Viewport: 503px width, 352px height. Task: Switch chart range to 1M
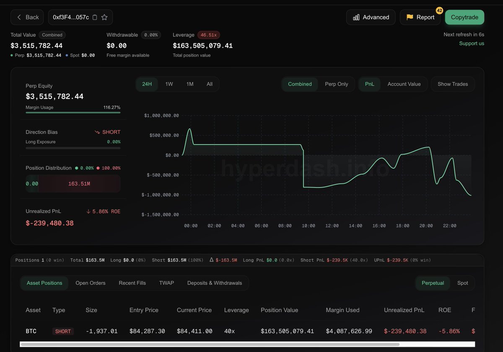(x=190, y=84)
